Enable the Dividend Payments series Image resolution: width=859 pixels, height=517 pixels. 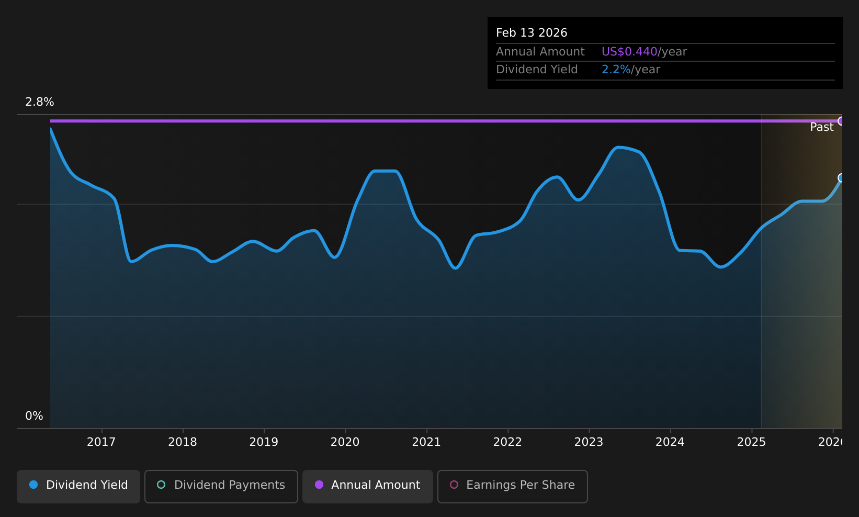tap(221, 486)
